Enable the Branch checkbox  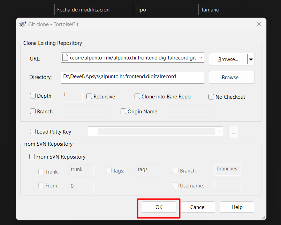click(x=33, y=112)
